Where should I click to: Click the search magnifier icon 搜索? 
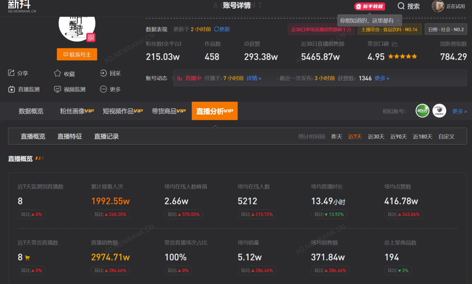[401, 6]
